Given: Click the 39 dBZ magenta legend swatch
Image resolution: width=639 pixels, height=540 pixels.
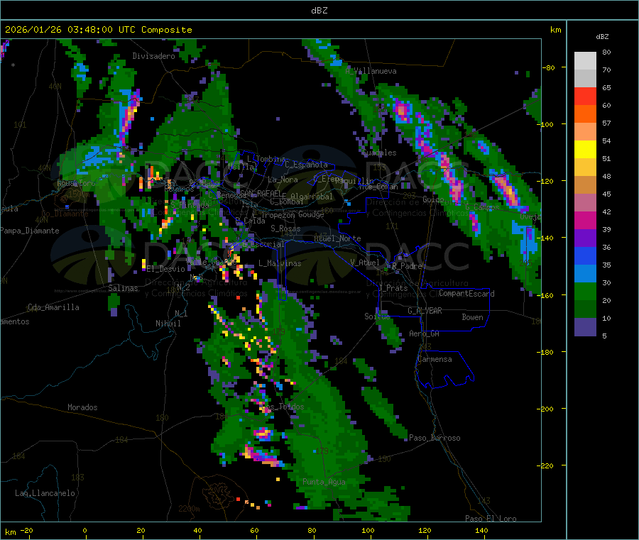Looking at the screenshot, I should [585, 220].
